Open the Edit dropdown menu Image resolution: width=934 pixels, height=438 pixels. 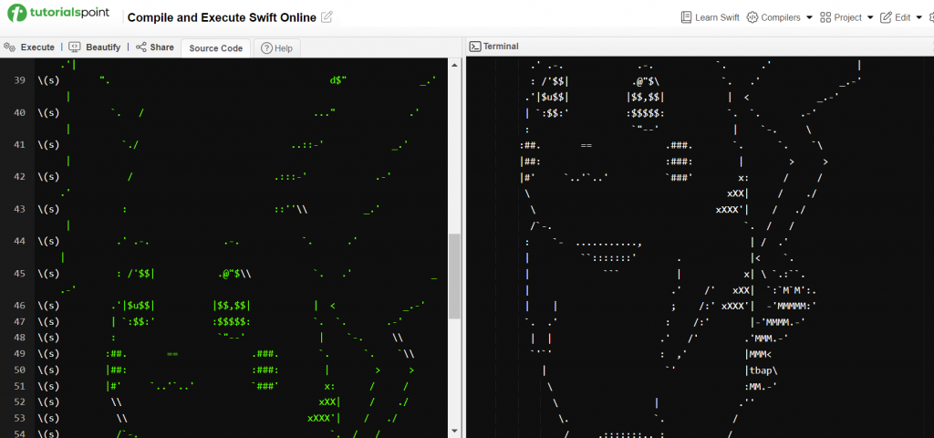pos(900,17)
